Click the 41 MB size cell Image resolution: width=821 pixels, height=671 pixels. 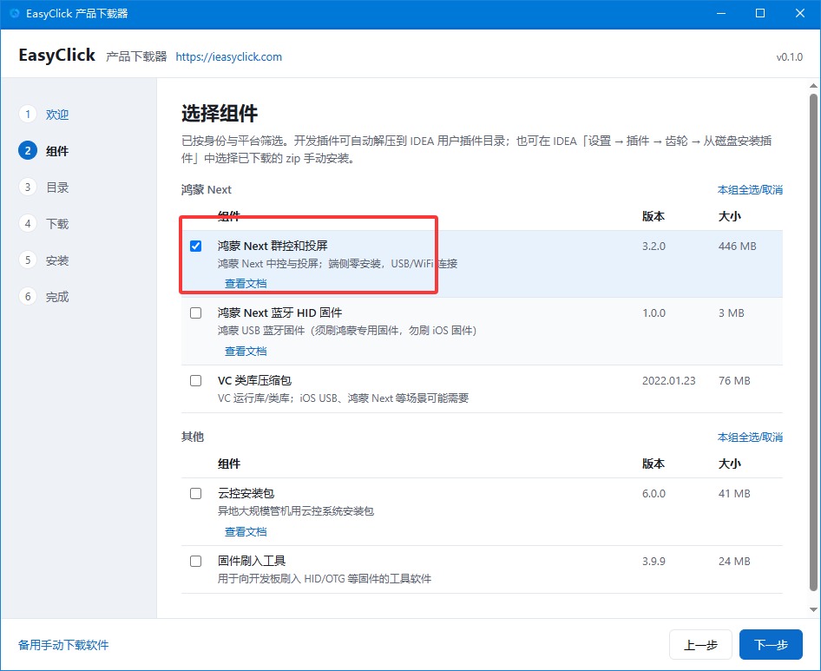(x=734, y=493)
